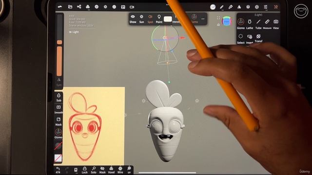Select the Transform tool
This screenshot has width=312, height=175.
[258, 38]
